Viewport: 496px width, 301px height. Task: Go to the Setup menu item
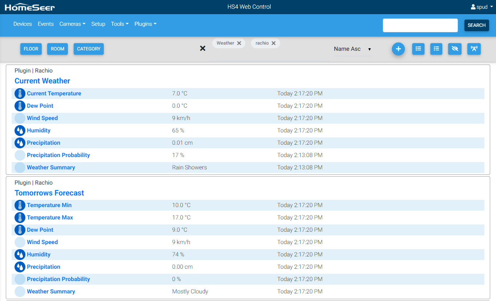point(98,24)
